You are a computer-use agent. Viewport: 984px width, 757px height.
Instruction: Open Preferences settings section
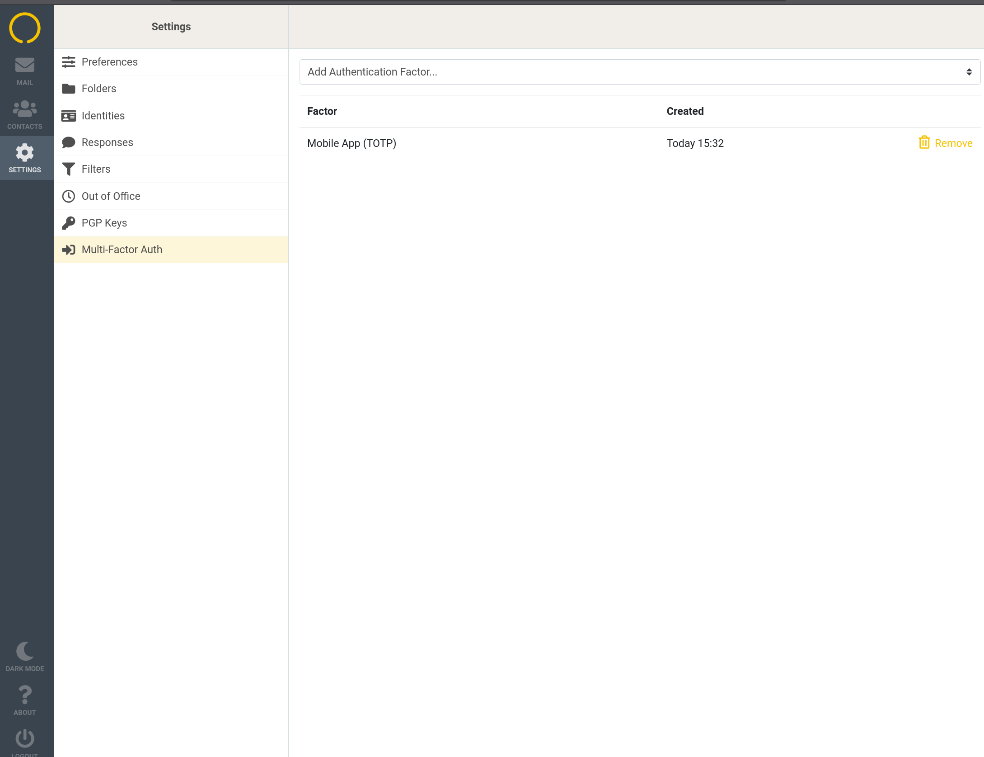coord(109,62)
